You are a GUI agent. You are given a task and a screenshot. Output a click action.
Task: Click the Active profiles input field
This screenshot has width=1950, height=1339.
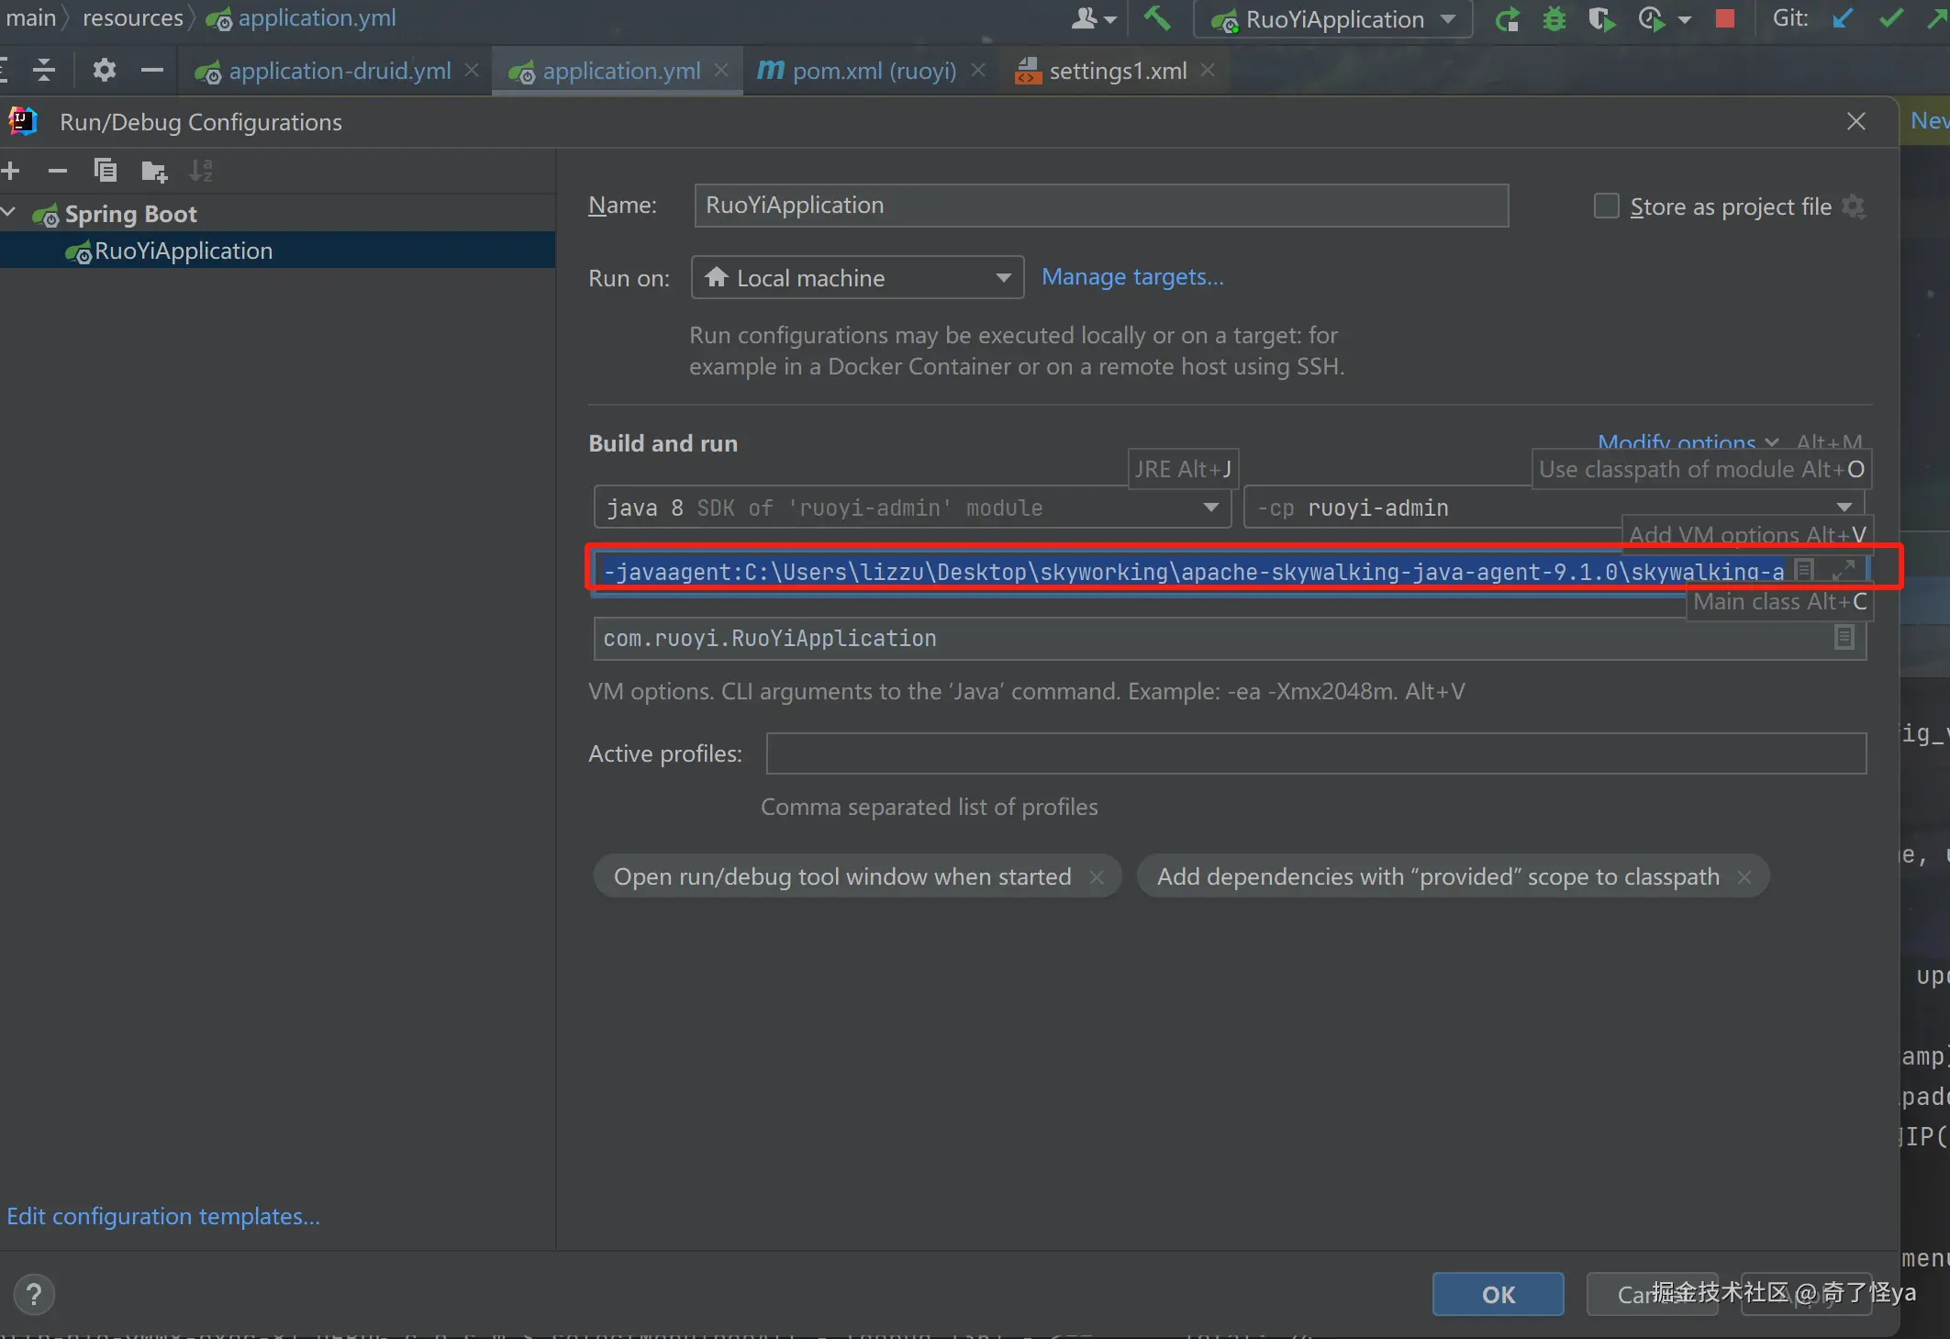[1316, 753]
